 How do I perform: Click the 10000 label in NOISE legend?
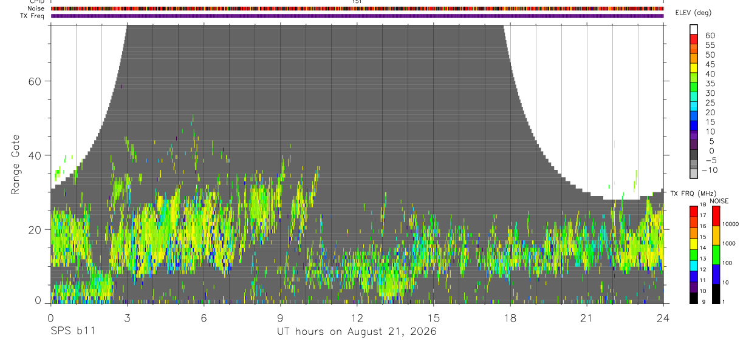730,224
